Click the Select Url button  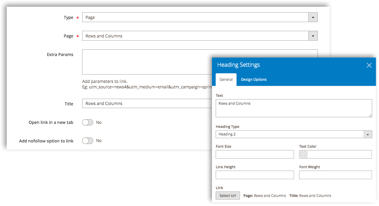click(x=228, y=196)
